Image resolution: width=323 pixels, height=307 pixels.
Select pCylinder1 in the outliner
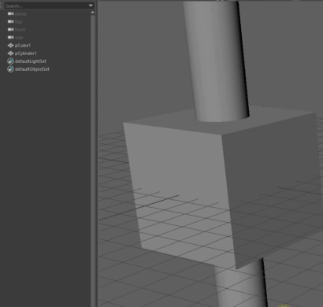point(26,54)
